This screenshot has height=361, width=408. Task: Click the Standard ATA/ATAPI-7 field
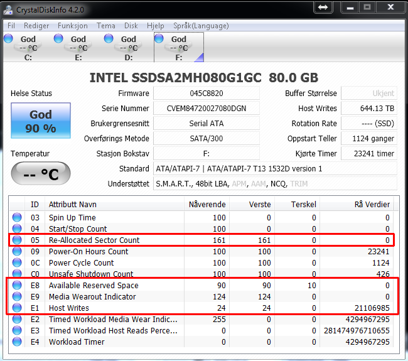[275, 169]
